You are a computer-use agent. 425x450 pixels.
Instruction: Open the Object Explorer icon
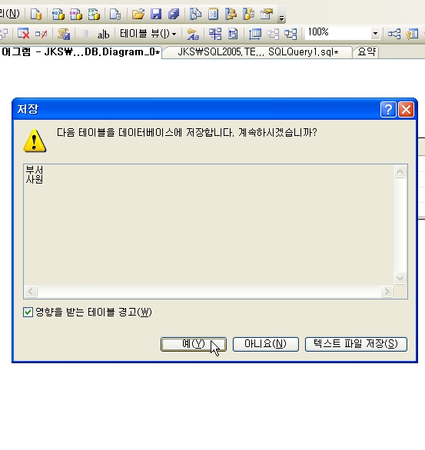point(231,14)
